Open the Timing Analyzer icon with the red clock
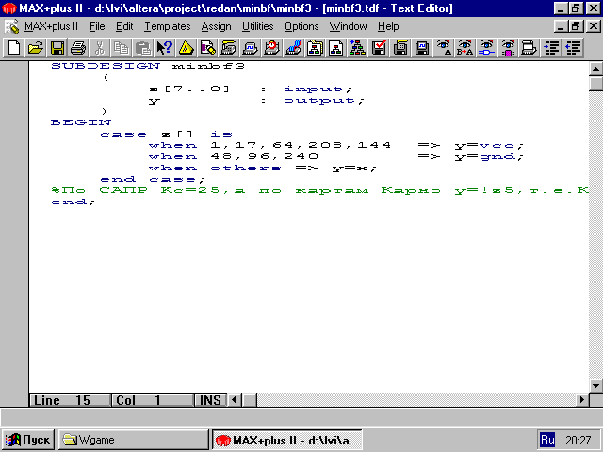The image size is (603, 452). coord(272,48)
